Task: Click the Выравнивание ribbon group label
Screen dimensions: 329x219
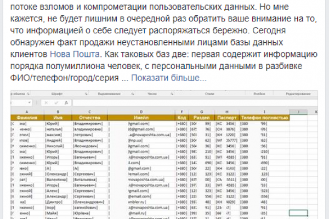Action: click(109, 94)
